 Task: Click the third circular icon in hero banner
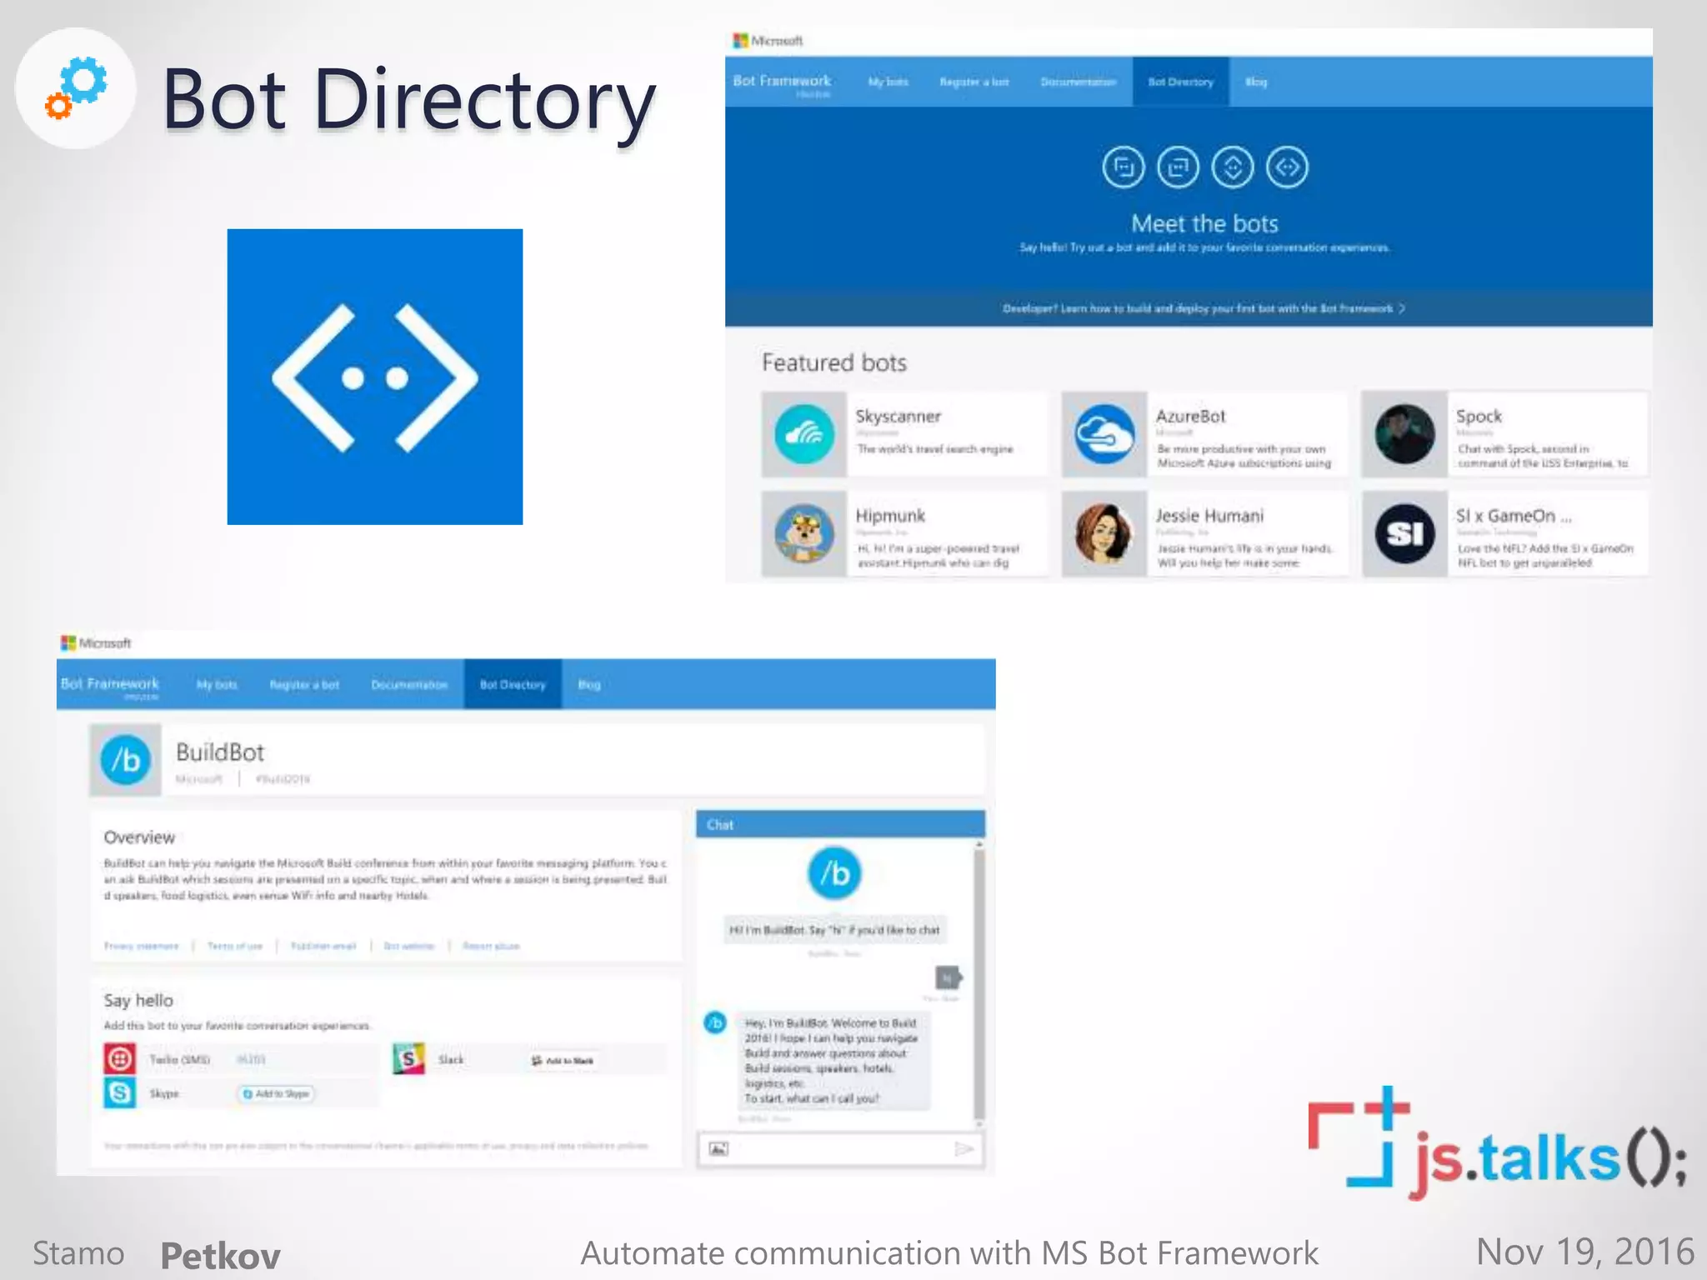pyautogui.click(x=1233, y=167)
